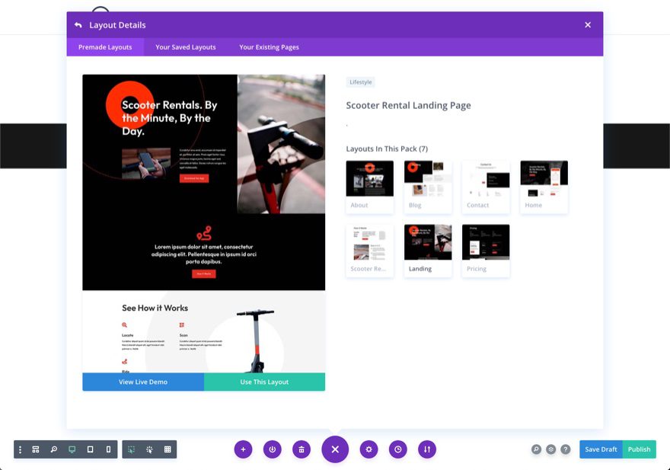Open the portability arrows icon

coord(426,449)
